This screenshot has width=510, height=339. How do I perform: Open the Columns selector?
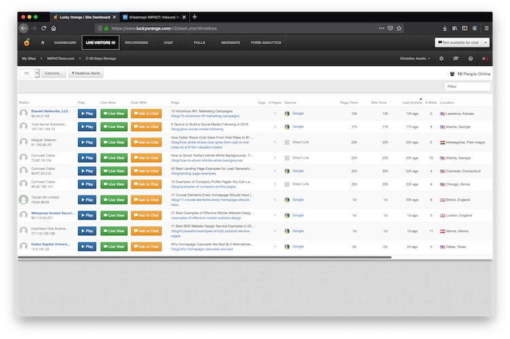point(53,73)
